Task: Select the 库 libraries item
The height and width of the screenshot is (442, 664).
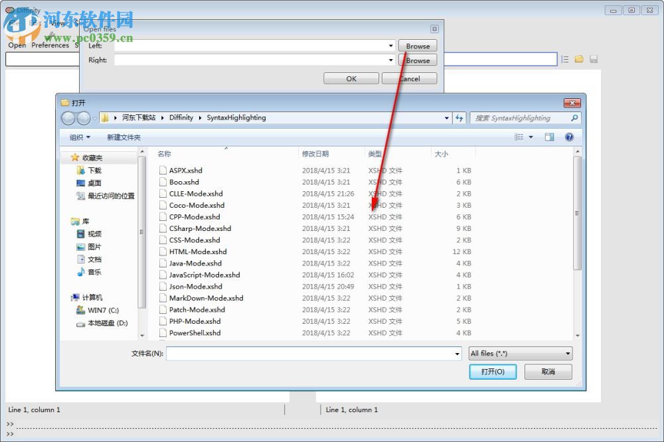Action: click(x=80, y=221)
